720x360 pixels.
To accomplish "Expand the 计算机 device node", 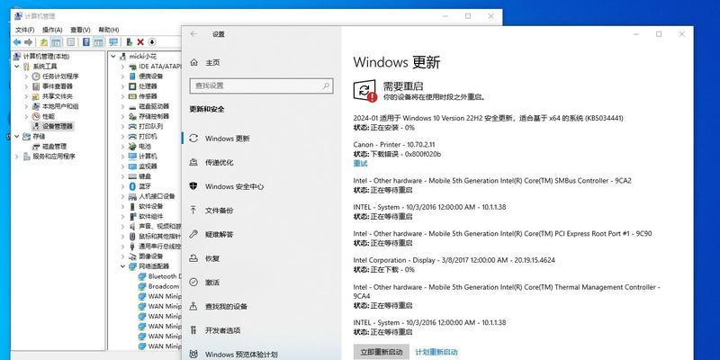I will point(122,157).
